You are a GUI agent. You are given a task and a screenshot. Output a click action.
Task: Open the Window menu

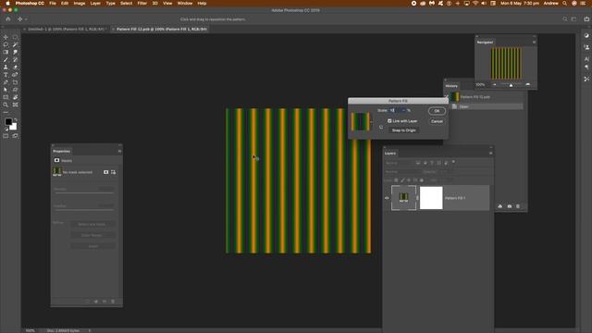point(185,3)
